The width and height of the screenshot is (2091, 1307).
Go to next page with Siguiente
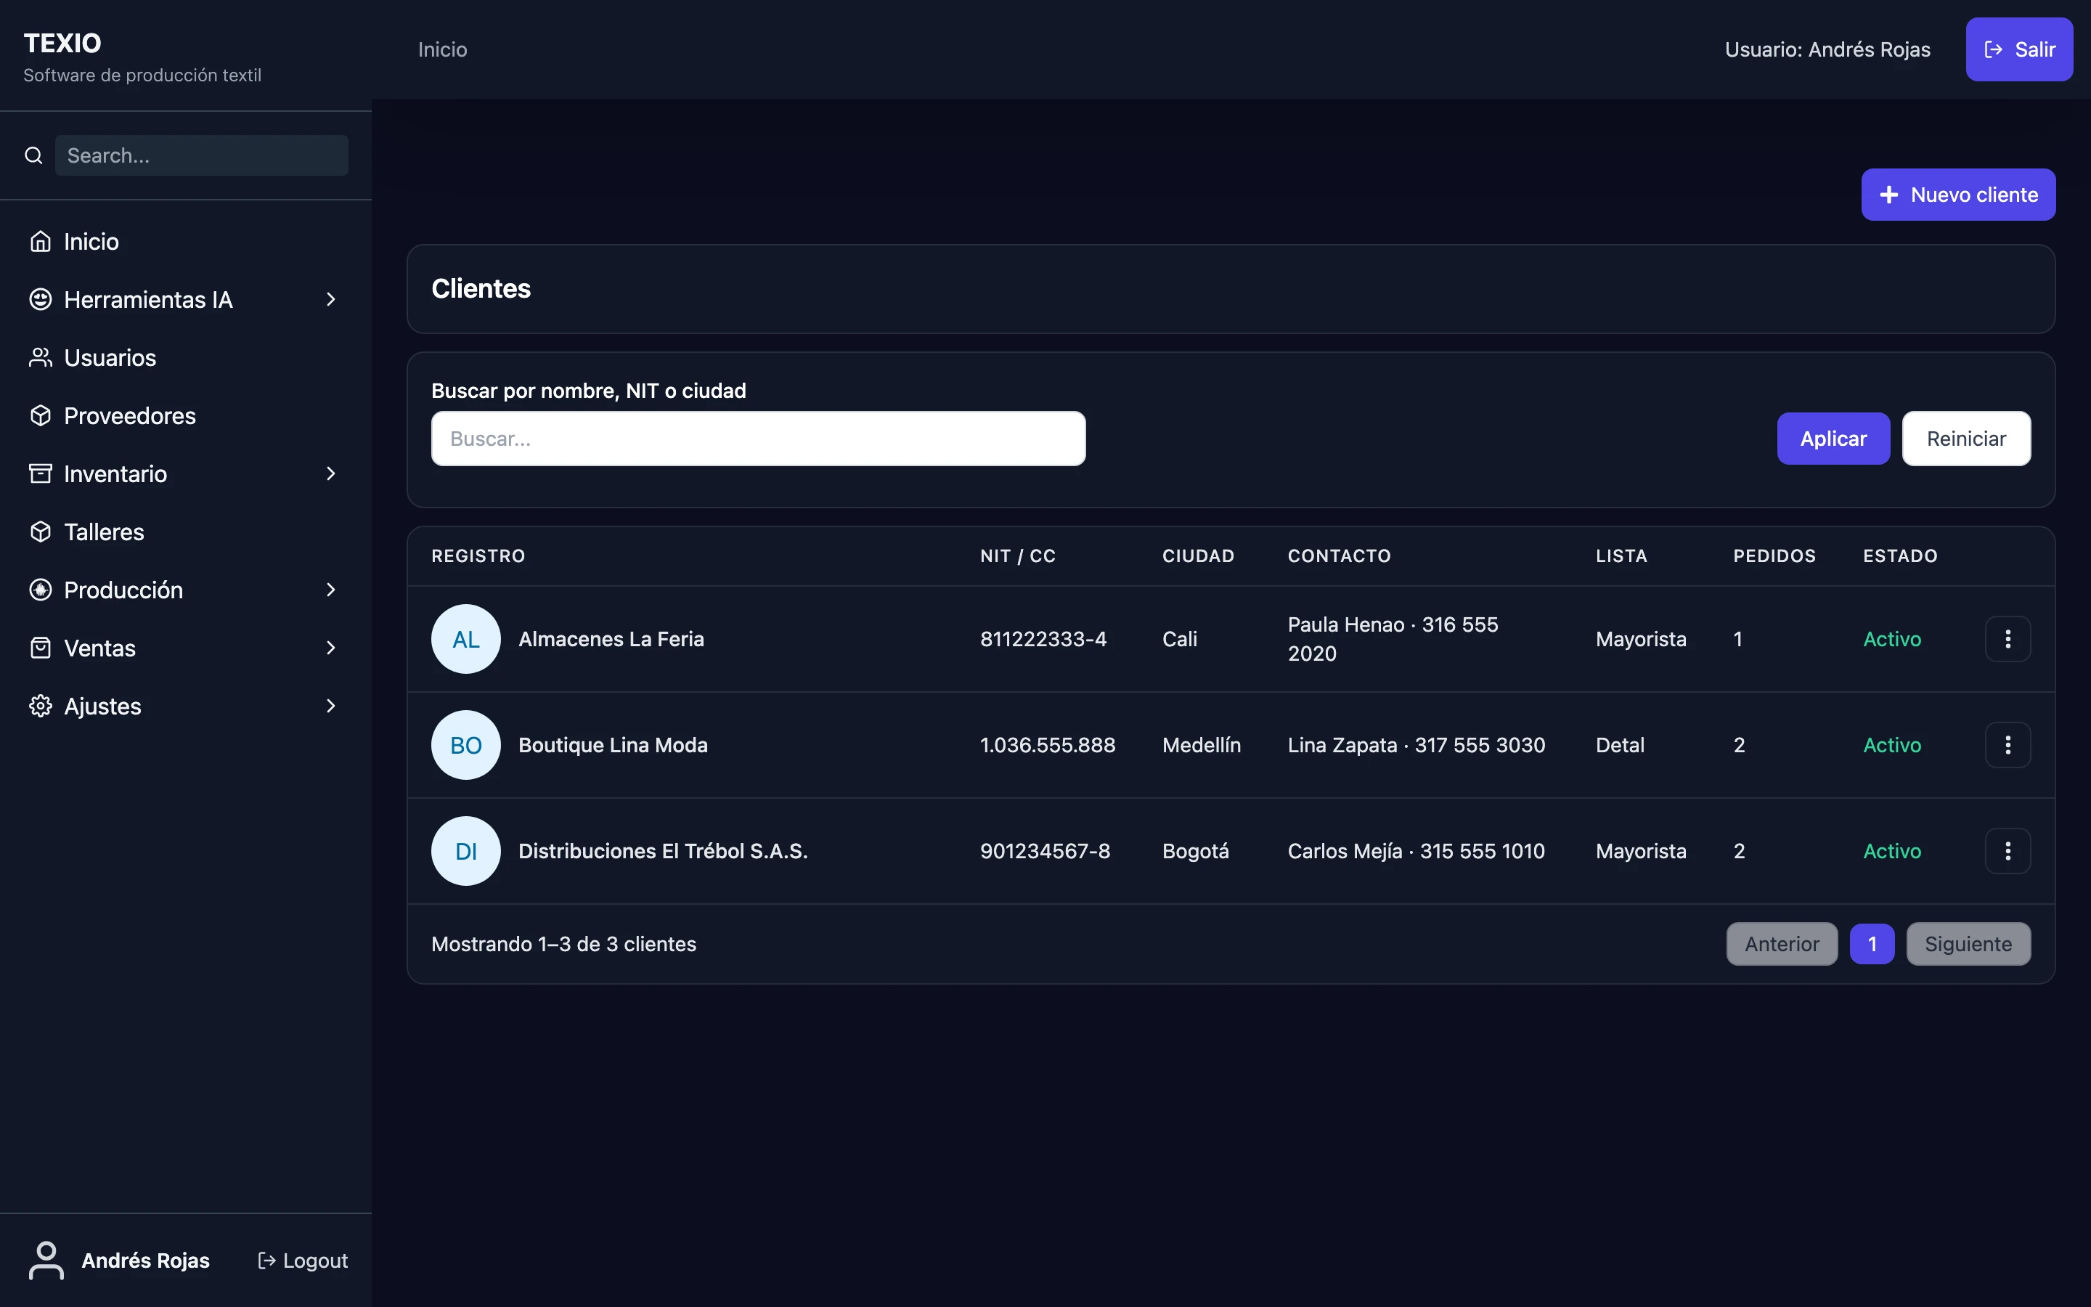coord(1968,944)
